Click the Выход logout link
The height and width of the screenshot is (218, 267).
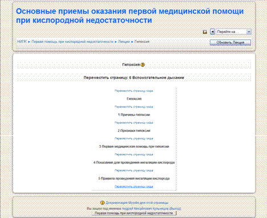(175, 208)
